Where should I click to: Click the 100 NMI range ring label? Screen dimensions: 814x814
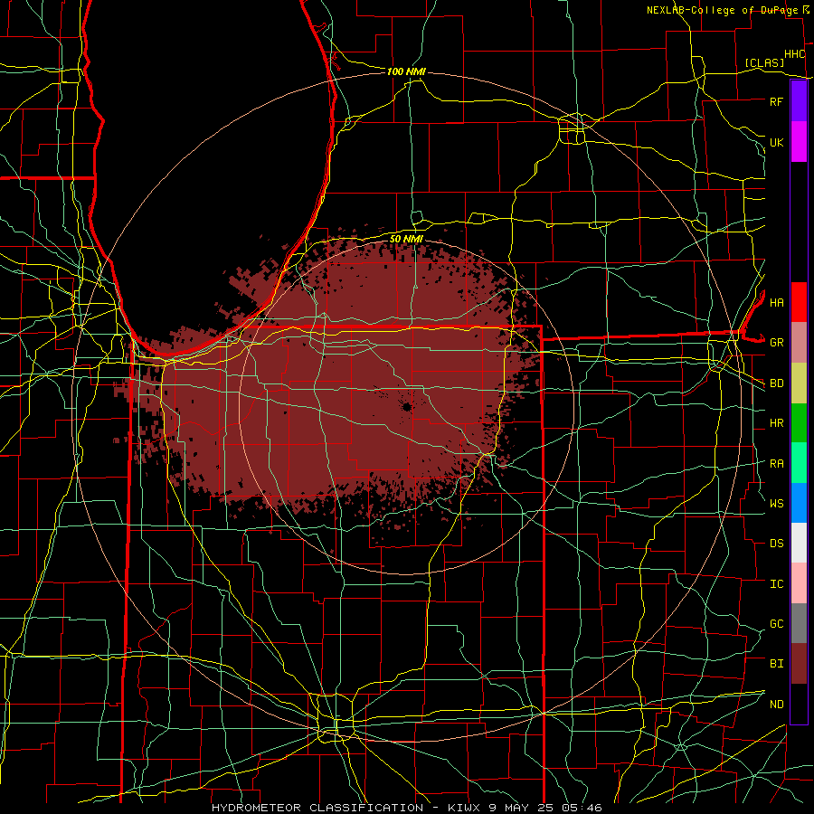click(x=406, y=71)
